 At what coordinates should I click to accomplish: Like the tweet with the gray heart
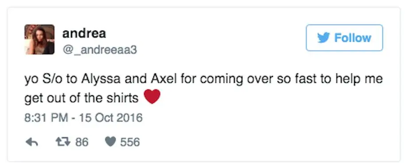(x=110, y=142)
